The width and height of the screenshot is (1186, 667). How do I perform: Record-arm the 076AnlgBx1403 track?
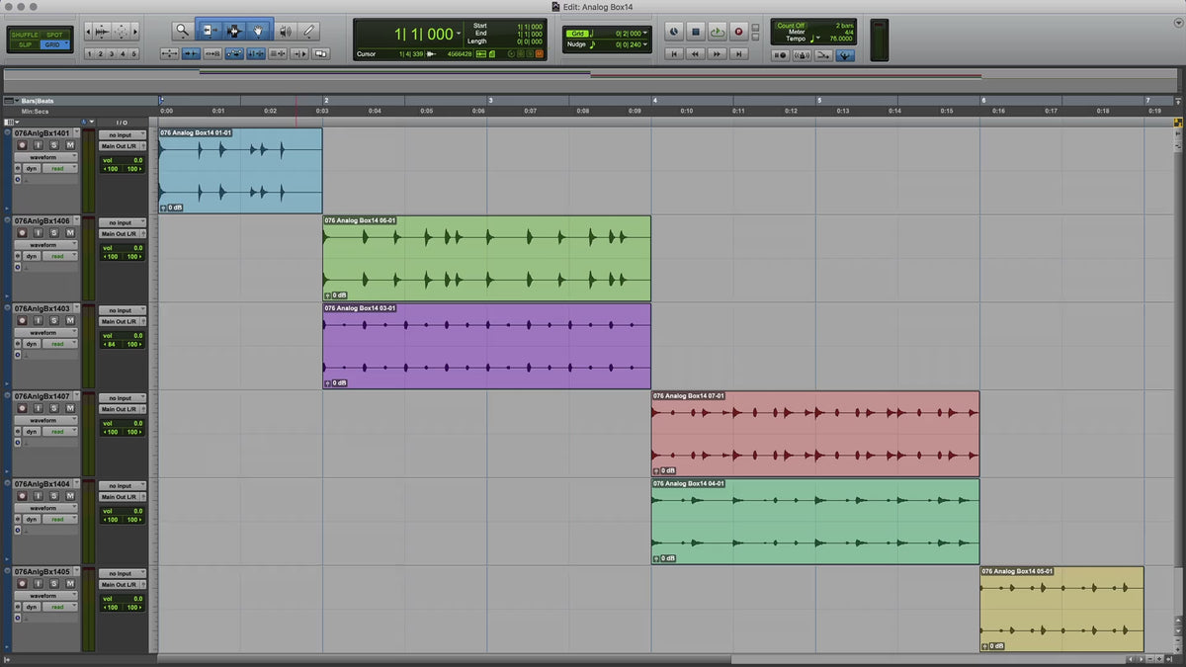pos(22,321)
